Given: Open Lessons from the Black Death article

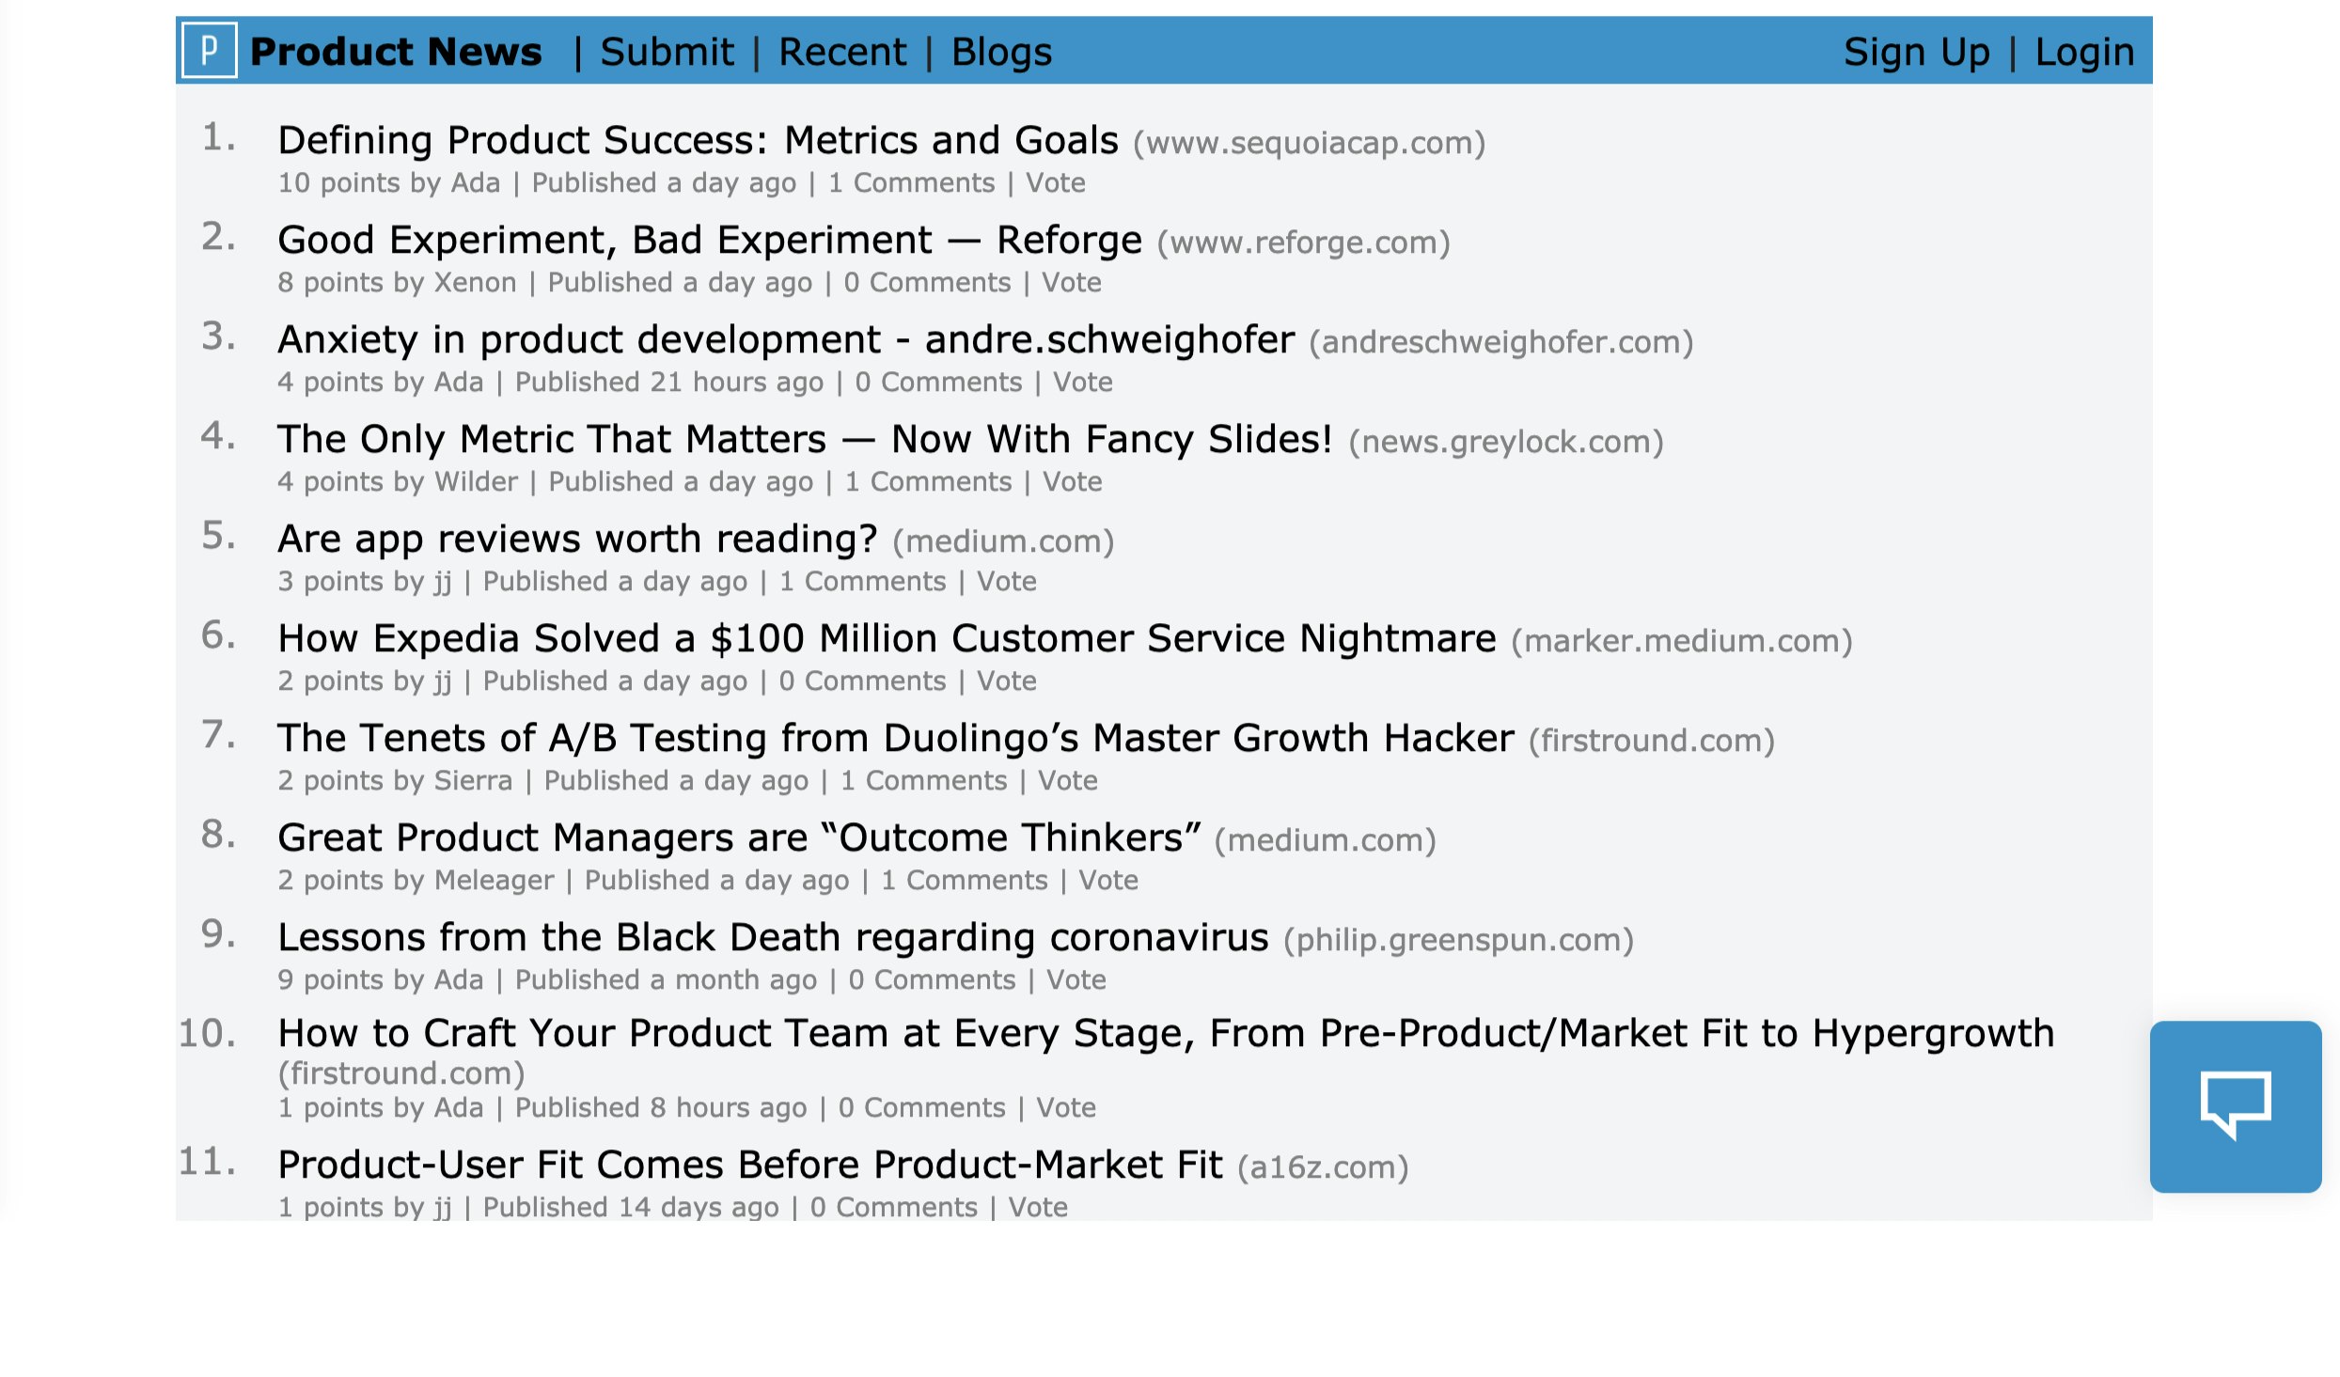Looking at the screenshot, I should [773, 937].
